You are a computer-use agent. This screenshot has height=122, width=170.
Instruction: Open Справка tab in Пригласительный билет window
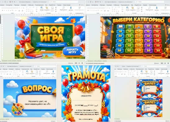(x=157, y=69)
